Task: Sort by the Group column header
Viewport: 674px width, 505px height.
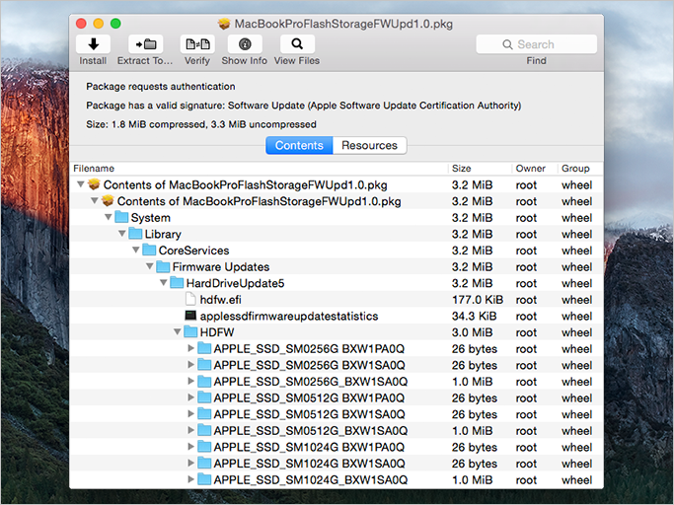Action: coord(580,169)
